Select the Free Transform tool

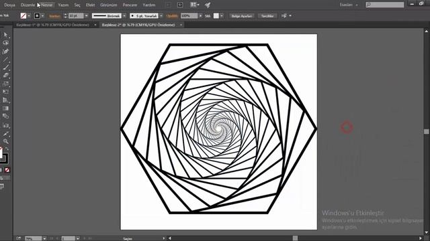(5, 92)
